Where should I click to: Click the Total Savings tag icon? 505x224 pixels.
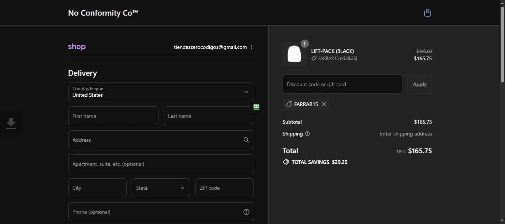coord(286,162)
